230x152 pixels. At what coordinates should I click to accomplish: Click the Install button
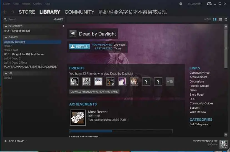pyautogui.click(x=79, y=46)
